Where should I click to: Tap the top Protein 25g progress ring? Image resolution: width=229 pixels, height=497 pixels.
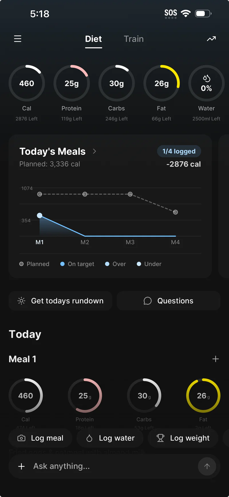(72, 83)
